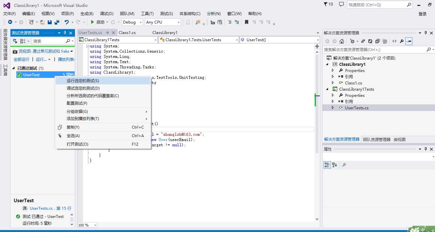435x232 pixels.
Task: Select 'Run Selected Tests' in context menu
Action: pos(103,80)
